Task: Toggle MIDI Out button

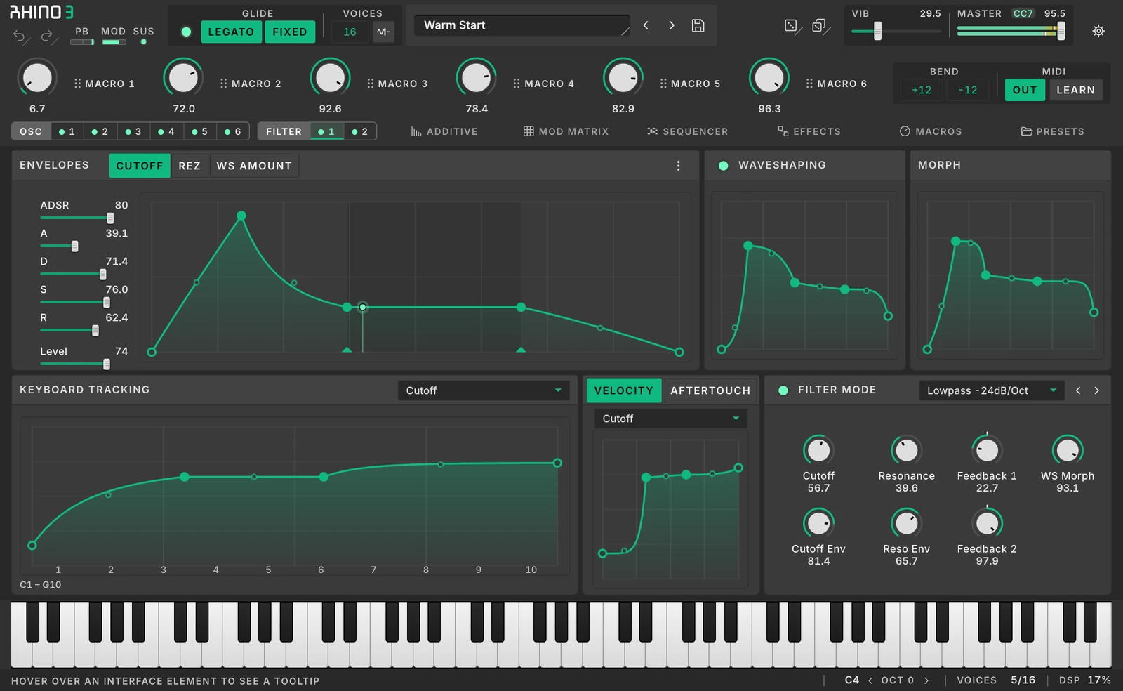Action: [x=1025, y=90]
